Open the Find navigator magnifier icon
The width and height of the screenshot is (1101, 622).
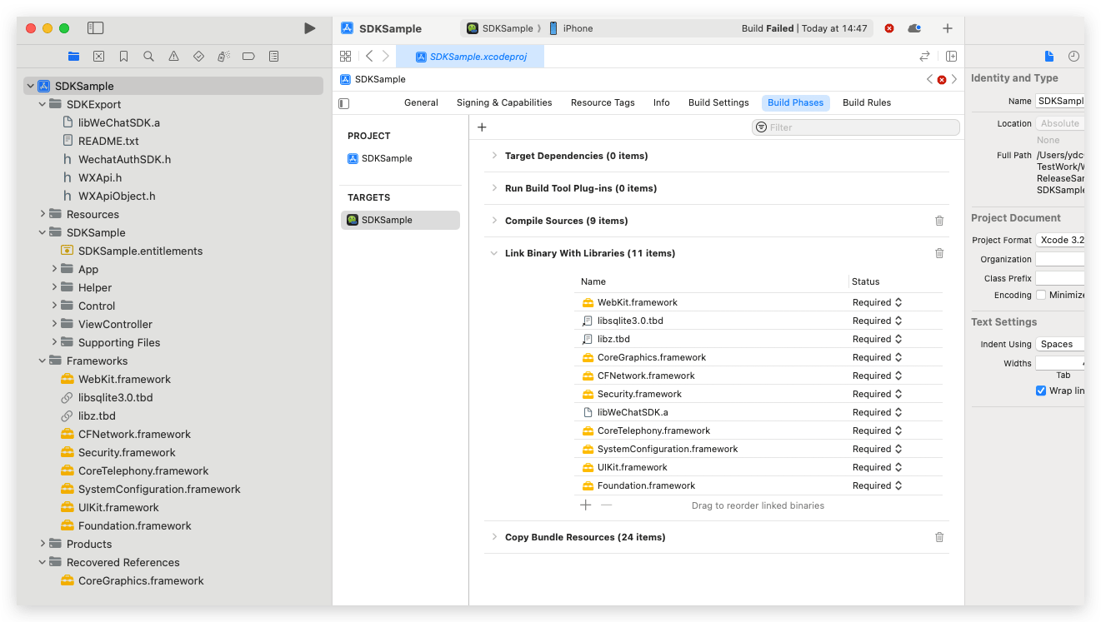pyautogui.click(x=148, y=57)
